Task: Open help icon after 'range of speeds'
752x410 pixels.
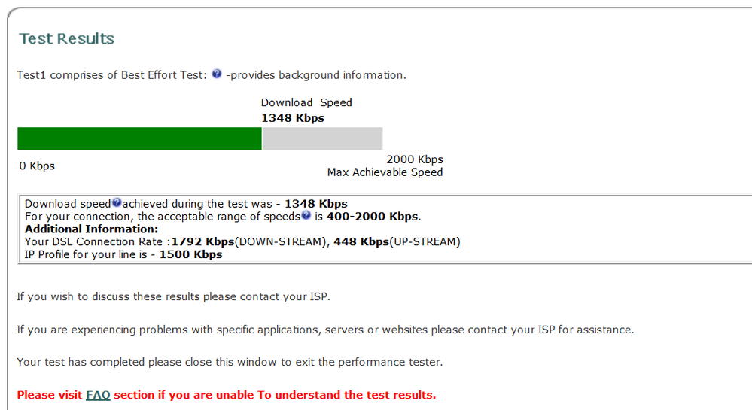Action: click(x=306, y=215)
